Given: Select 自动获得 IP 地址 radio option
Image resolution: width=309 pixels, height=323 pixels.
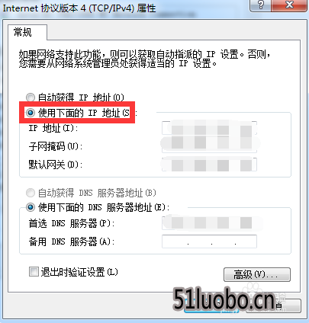Looking at the screenshot, I should tap(31, 98).
